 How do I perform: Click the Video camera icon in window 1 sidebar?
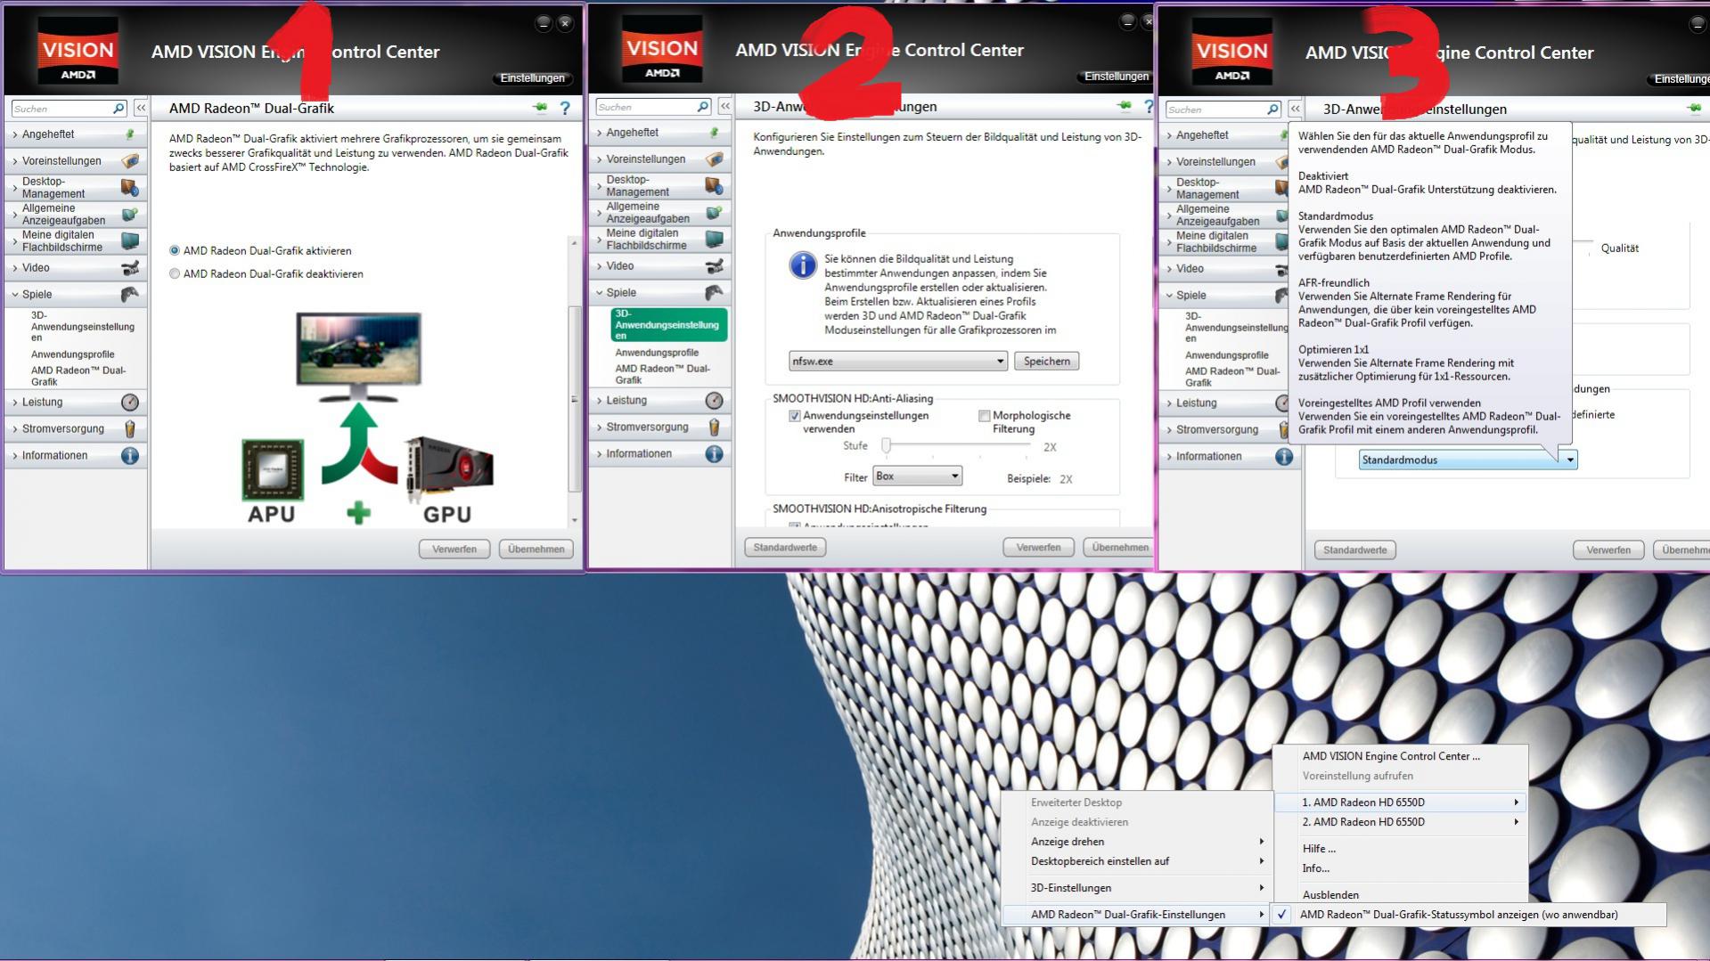(130, 268)
